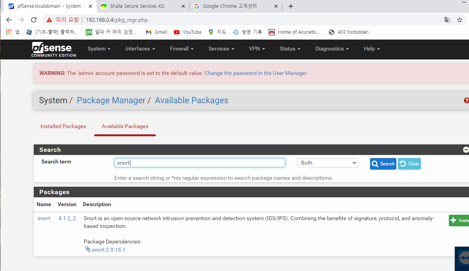Open the Gmail bookmark
Image resolution: width=469 pixels, height=271 pixels.
coord(156,32)
